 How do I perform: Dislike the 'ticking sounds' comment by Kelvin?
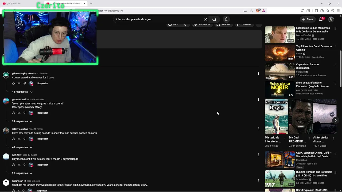click(25, 139)
